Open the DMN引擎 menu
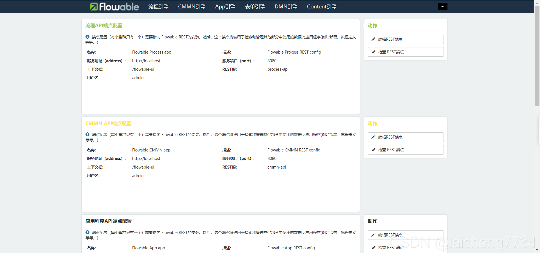 tap(286, 6)
